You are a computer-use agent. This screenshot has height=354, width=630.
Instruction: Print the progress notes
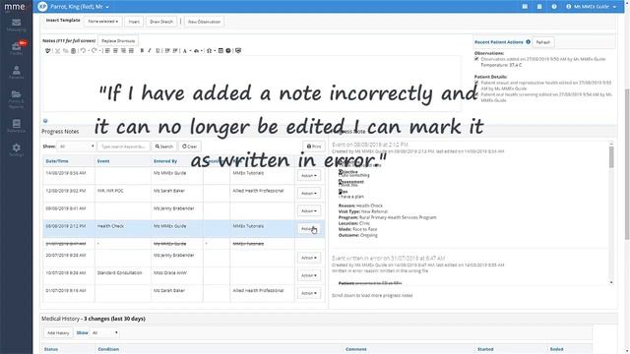tap(314, 147)
